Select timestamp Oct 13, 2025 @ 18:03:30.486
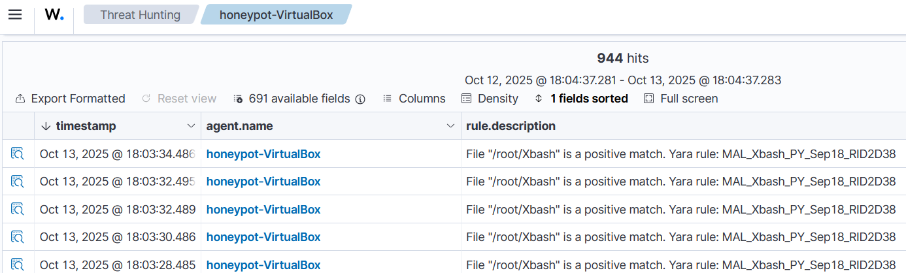The image size is (906, 273). click(118, 237)
